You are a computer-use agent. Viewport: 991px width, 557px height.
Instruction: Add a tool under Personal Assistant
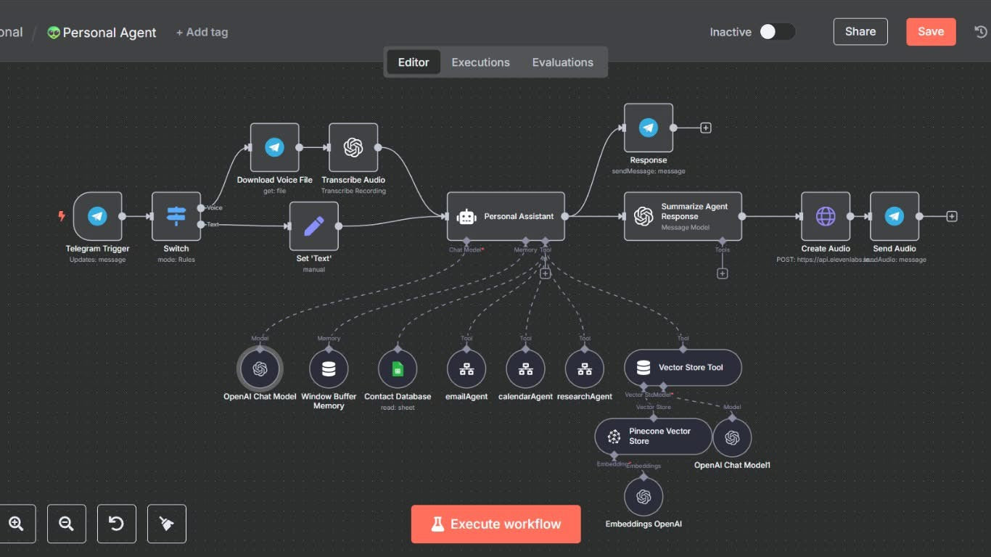545,273
